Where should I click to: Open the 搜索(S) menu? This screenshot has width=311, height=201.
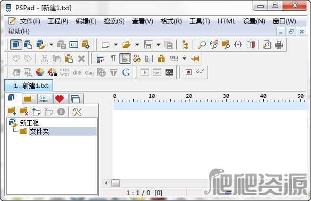pyautogui.click(x=114, y=21)
